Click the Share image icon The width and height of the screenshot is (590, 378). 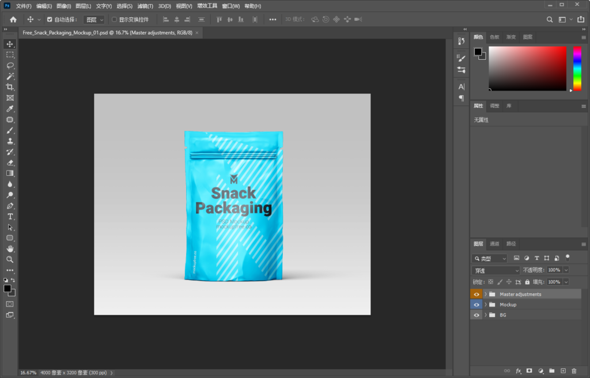[581, 20]
